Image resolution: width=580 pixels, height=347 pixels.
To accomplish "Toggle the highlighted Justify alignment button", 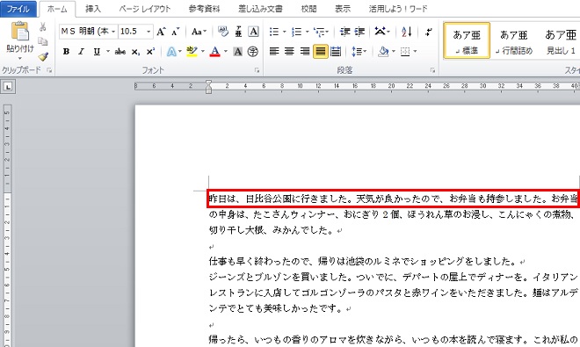I will [x=321, y=52].
